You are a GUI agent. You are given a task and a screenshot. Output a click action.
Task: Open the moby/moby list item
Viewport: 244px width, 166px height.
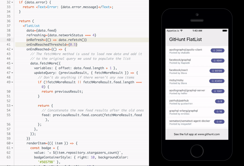[x=197, y=82]
